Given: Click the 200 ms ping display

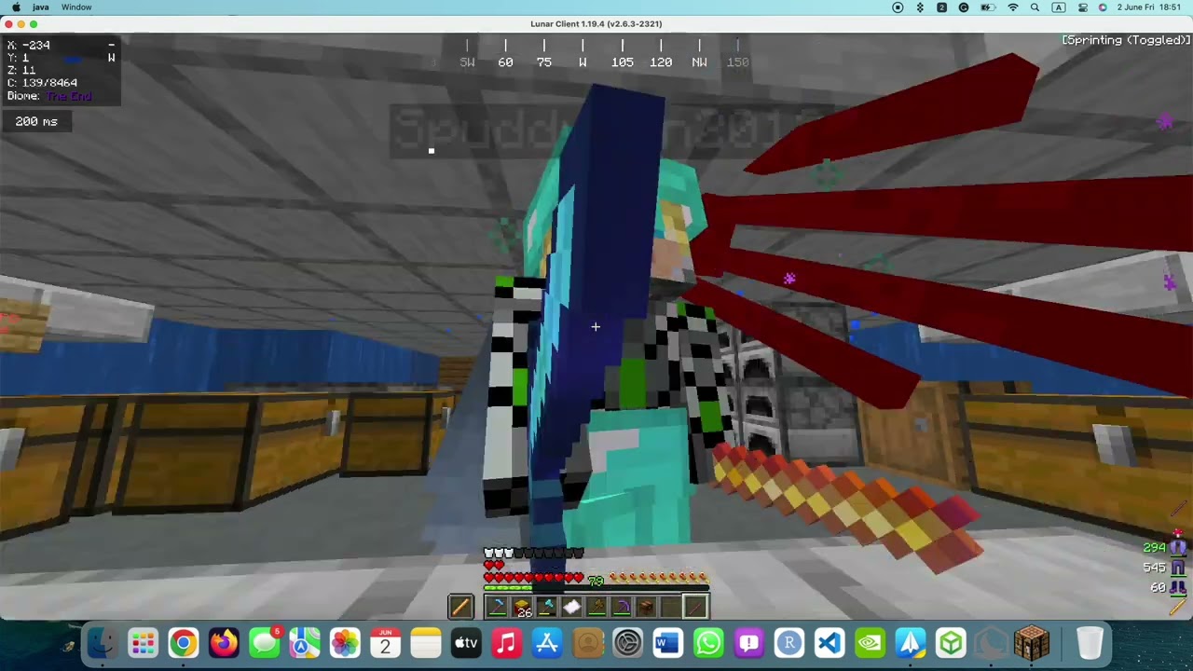Looking at the screenshot, I should point(36,121).
